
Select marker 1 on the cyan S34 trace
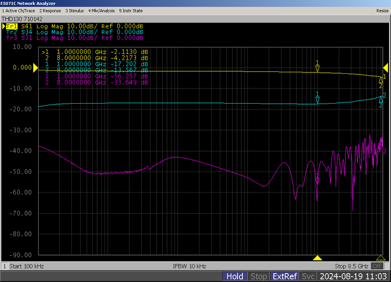click(x=317, y=100)
